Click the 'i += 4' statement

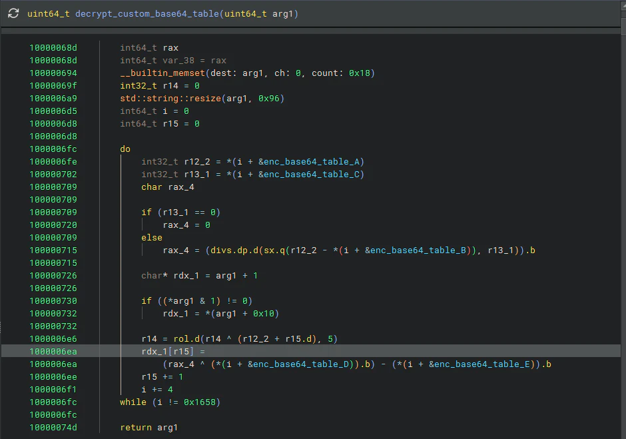point(157,390)
